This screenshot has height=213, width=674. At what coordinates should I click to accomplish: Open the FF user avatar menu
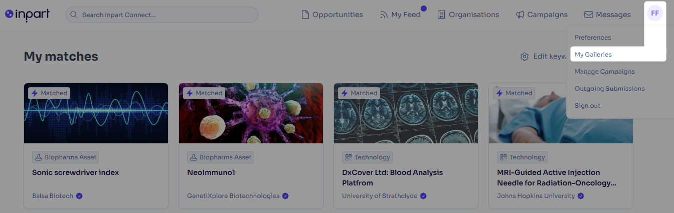coord(654,14)
